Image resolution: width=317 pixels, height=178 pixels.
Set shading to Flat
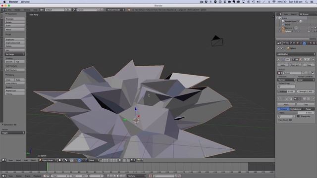click(x=20, y=62)
